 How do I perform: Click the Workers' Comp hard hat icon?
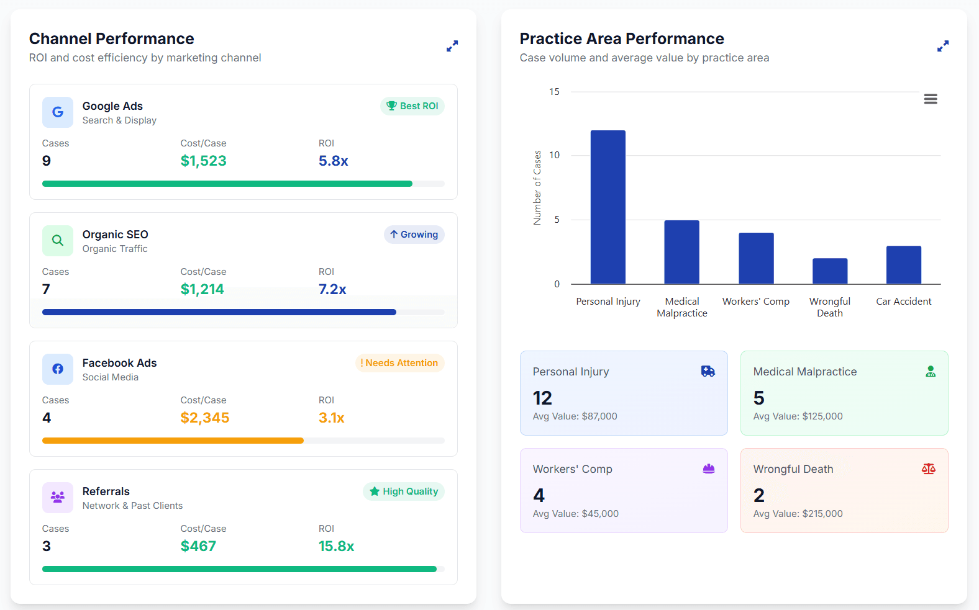pyautogui.click(x=709, y=469)
